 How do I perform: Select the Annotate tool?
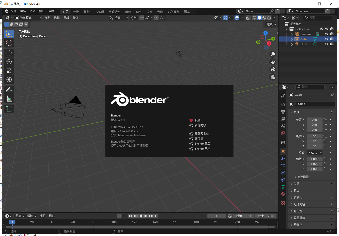pos(9,90)
